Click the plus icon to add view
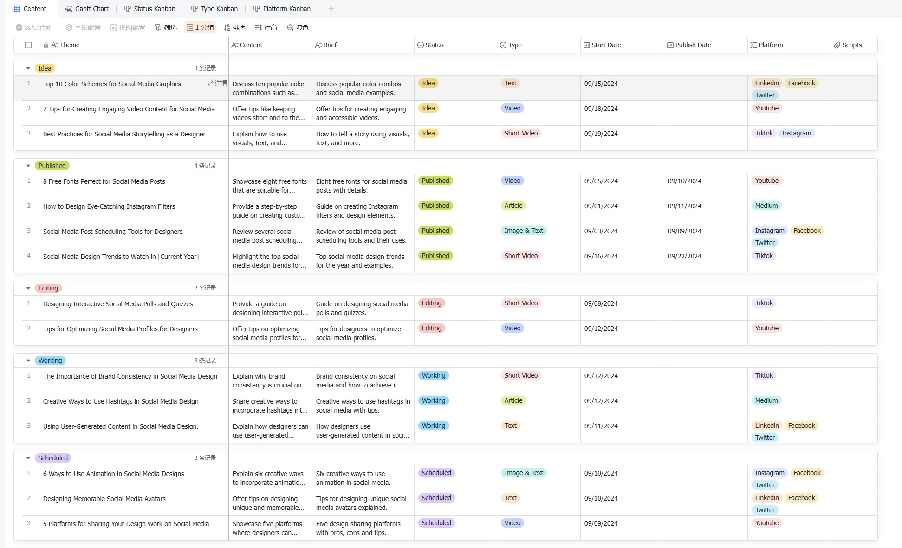The height and width of the screenshot is (548, 902). pyautogui.click(x=331, y=9)
